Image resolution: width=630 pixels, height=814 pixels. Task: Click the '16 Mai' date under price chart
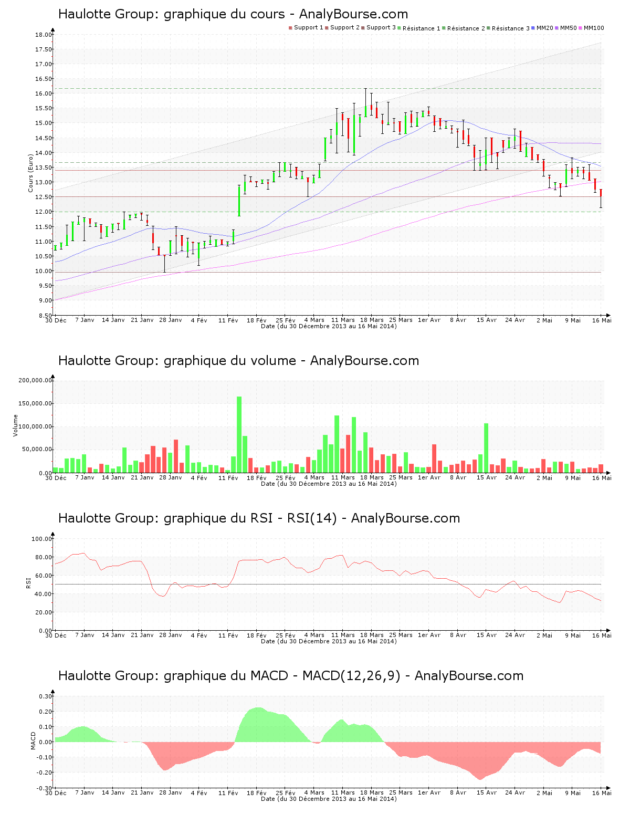[602, 320]
